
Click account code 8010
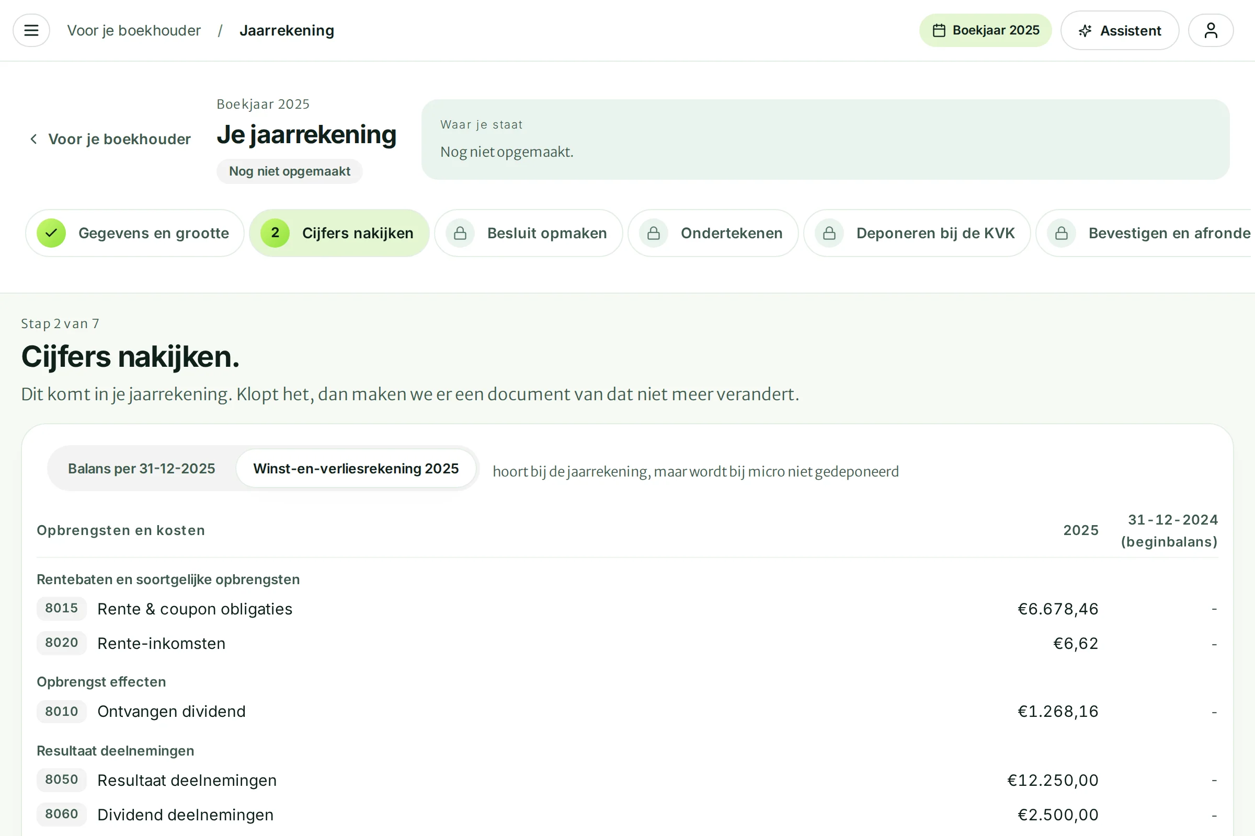click(61, 711)
